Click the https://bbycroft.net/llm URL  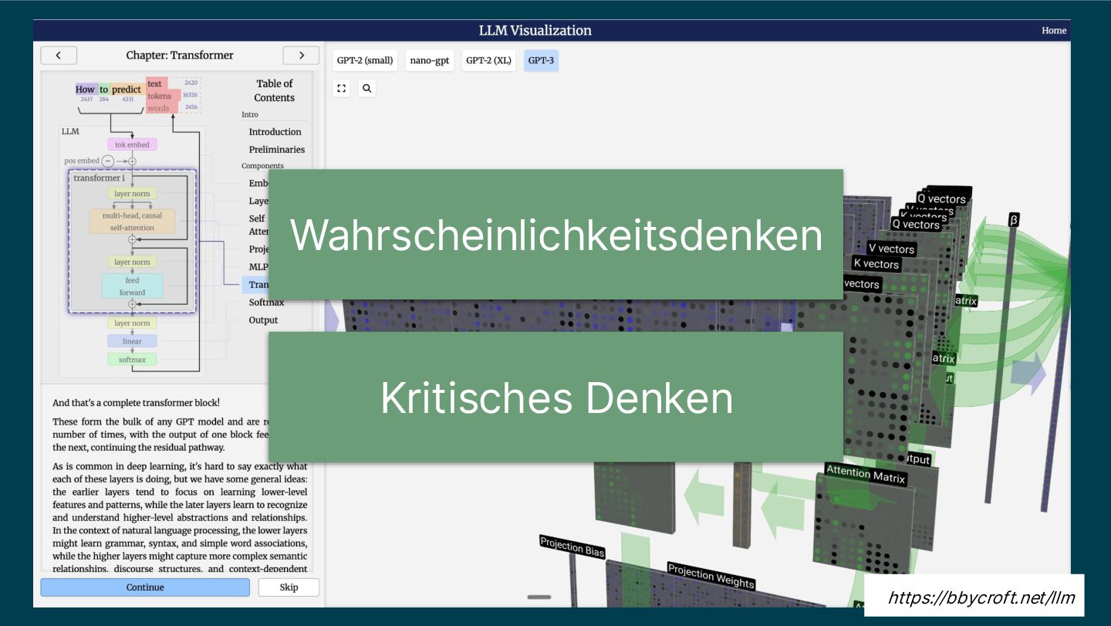pos(981,597)
